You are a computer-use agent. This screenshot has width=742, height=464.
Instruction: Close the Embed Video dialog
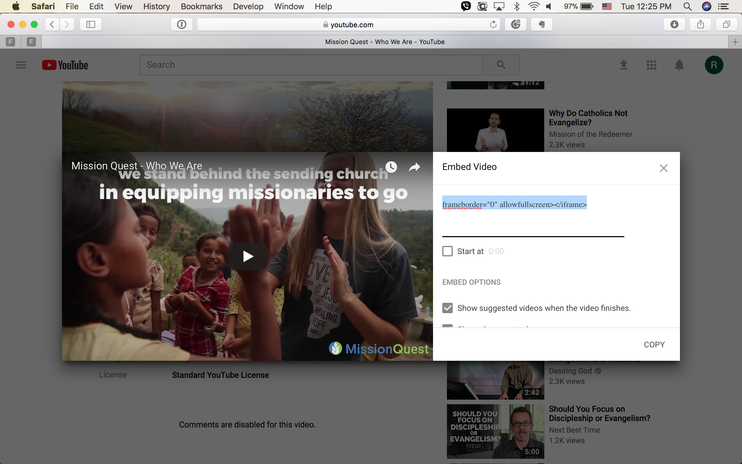pos(663,168)
